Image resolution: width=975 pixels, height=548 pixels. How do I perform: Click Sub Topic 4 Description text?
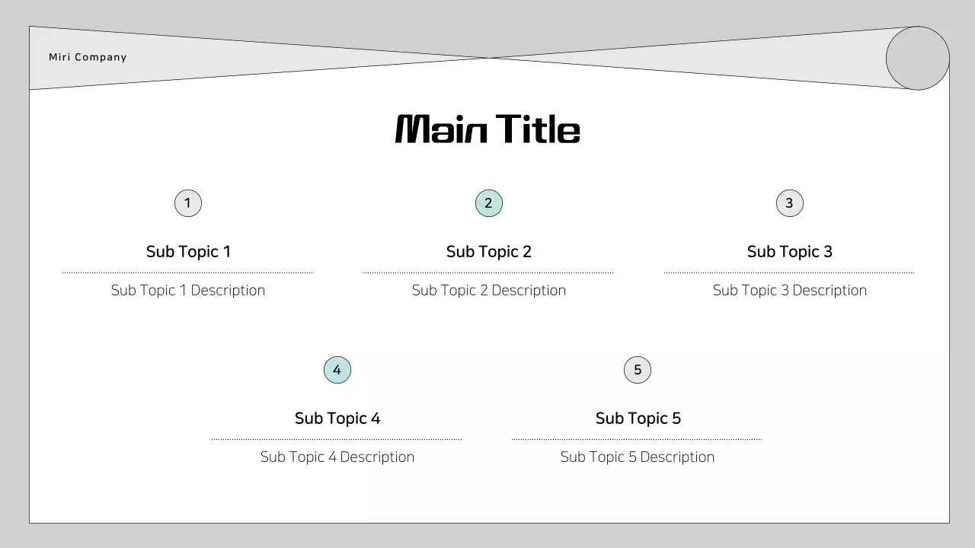click(x=337, y=457)
